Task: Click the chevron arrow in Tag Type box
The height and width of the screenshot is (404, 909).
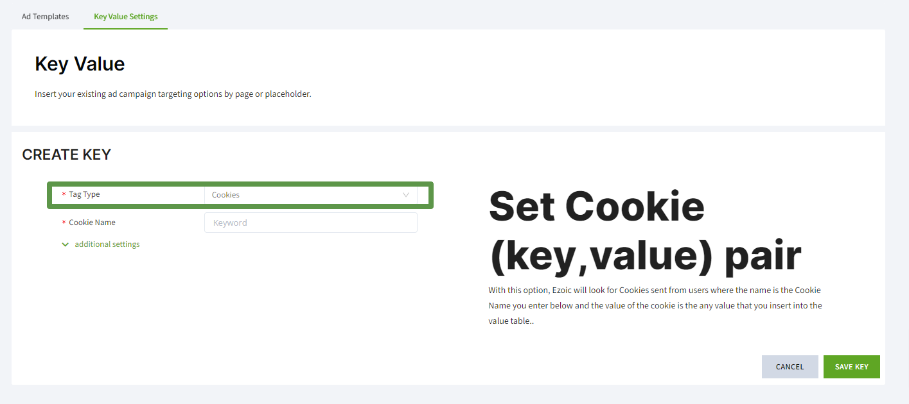Action: tap(406, 195)
